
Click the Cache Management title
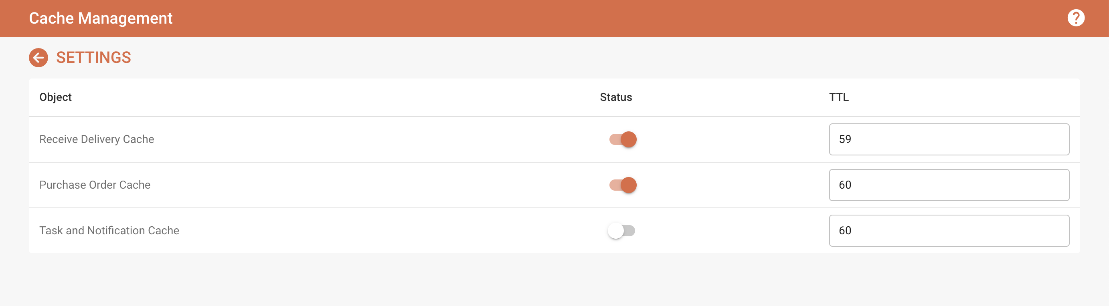[101, 18]
